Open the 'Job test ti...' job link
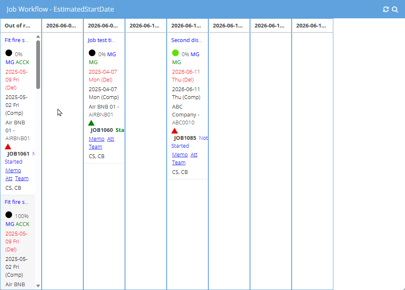Viewport: 405px width, 290px height. [x=102, y=40]
